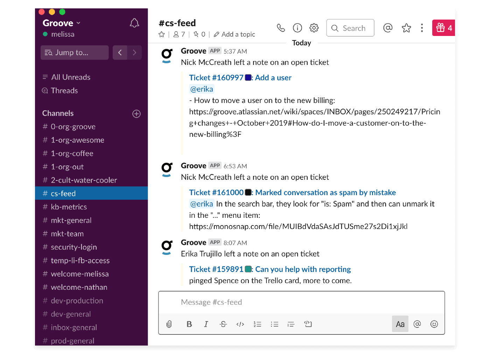Attach a file with the paperclip
The width and height of the screenshot is (490, 354).
(x=169, y=324)
